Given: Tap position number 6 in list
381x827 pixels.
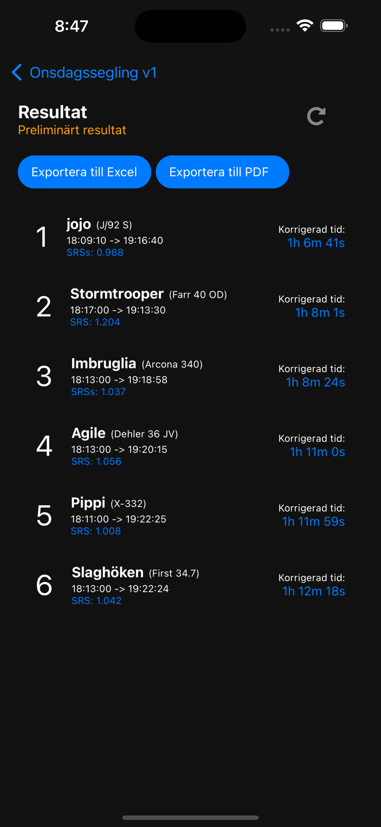Looking at the screenshot, I should point(44,585).
